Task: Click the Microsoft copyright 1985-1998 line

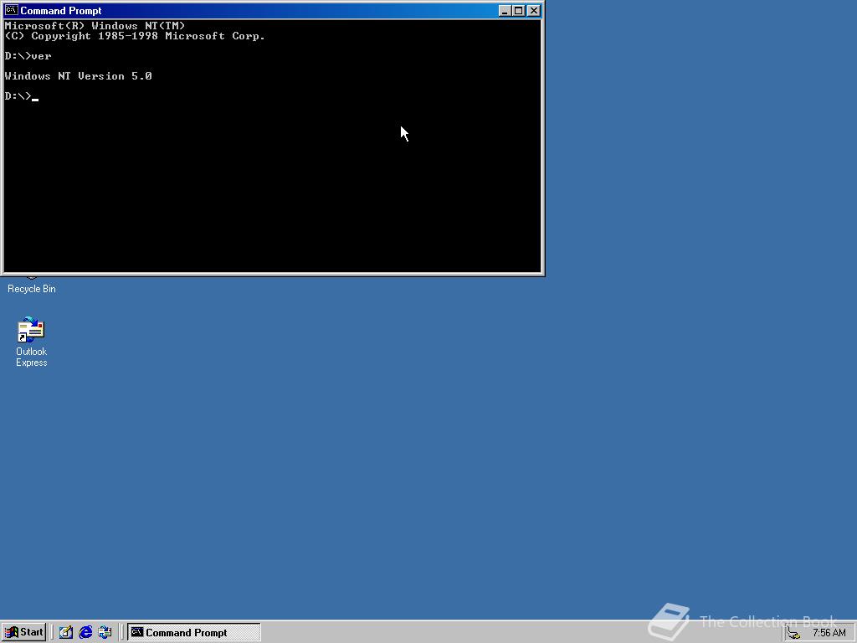Action: click(x=135, y=36)
